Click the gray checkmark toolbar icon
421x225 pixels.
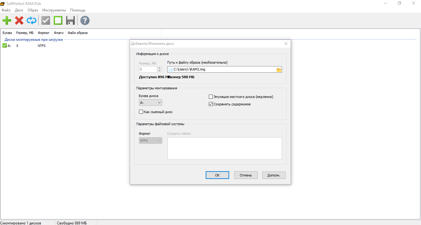click(x=46, y=21)
